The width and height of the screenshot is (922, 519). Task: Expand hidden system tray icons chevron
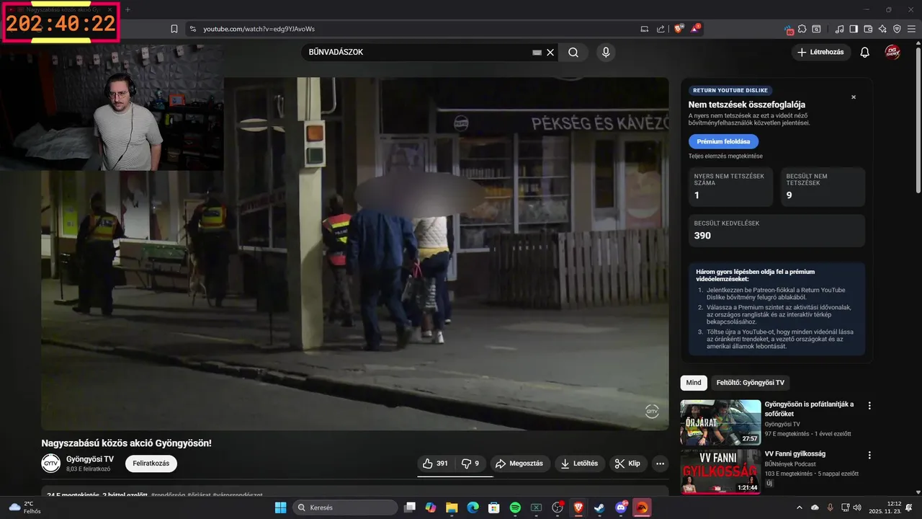point(799,507)
